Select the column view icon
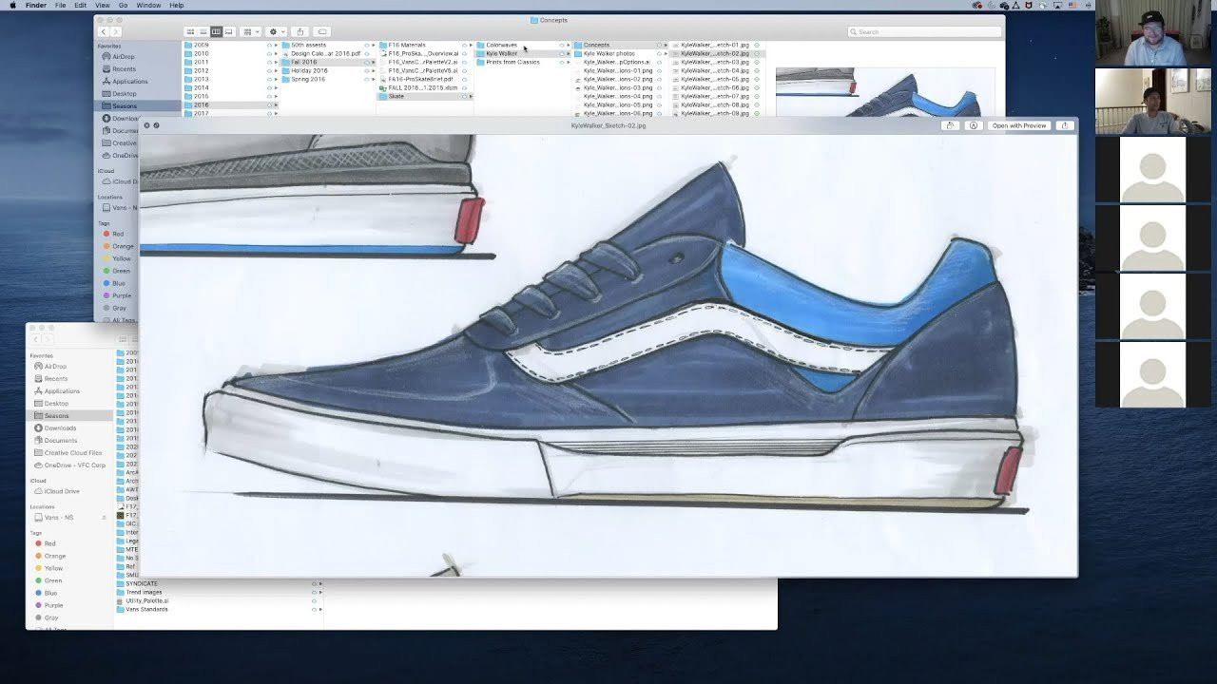 click(x=215, y=31)
